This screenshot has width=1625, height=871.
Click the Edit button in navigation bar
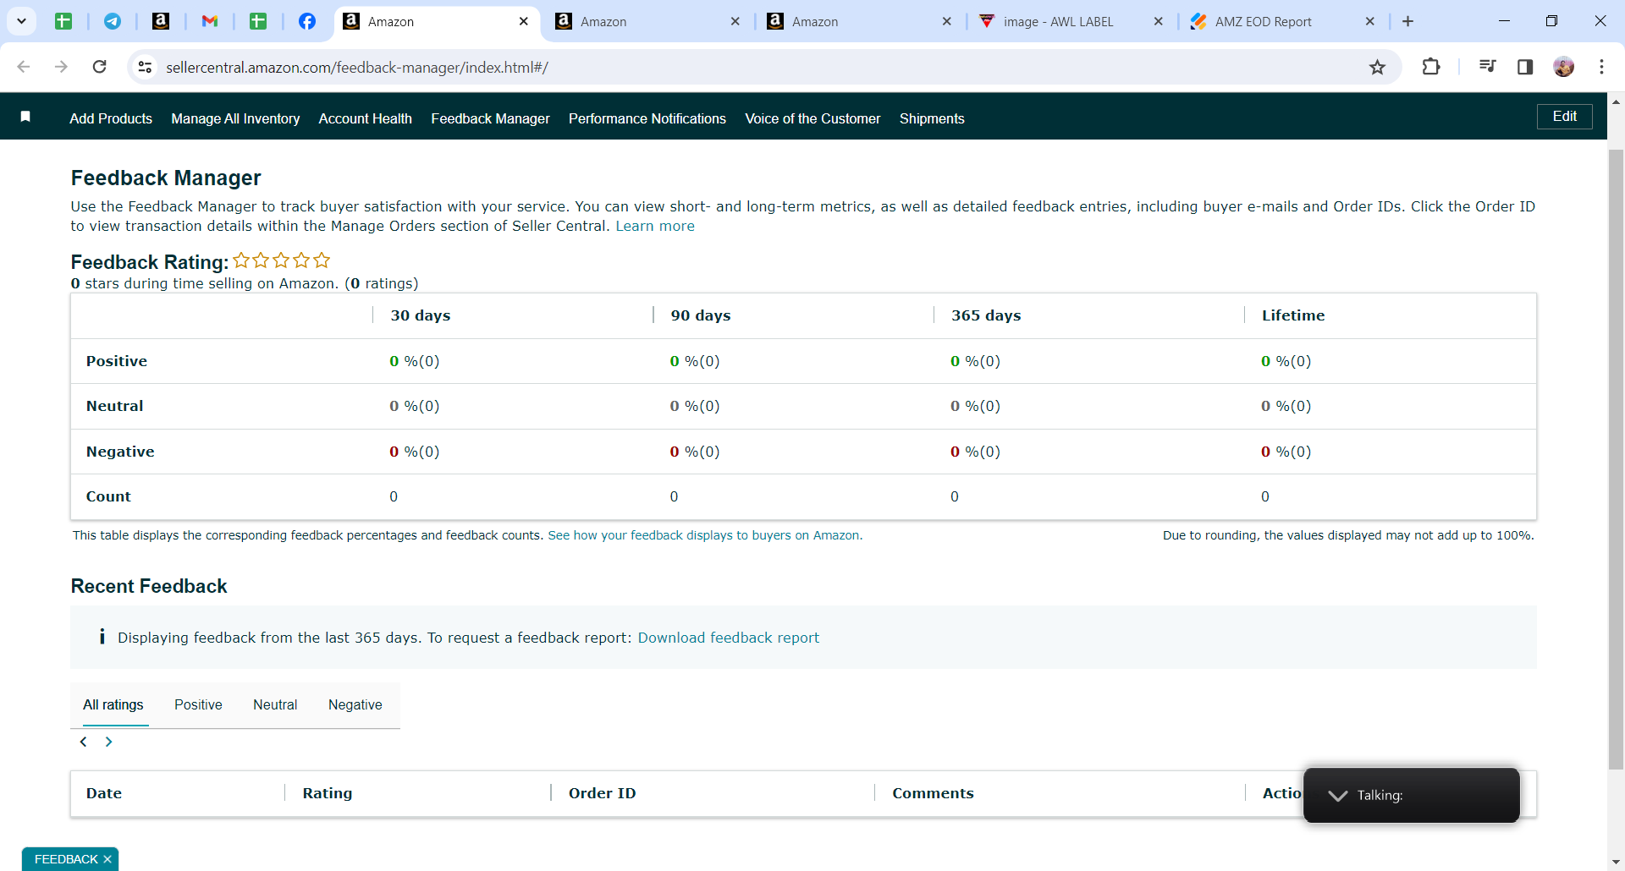[x=1564, y=116]
